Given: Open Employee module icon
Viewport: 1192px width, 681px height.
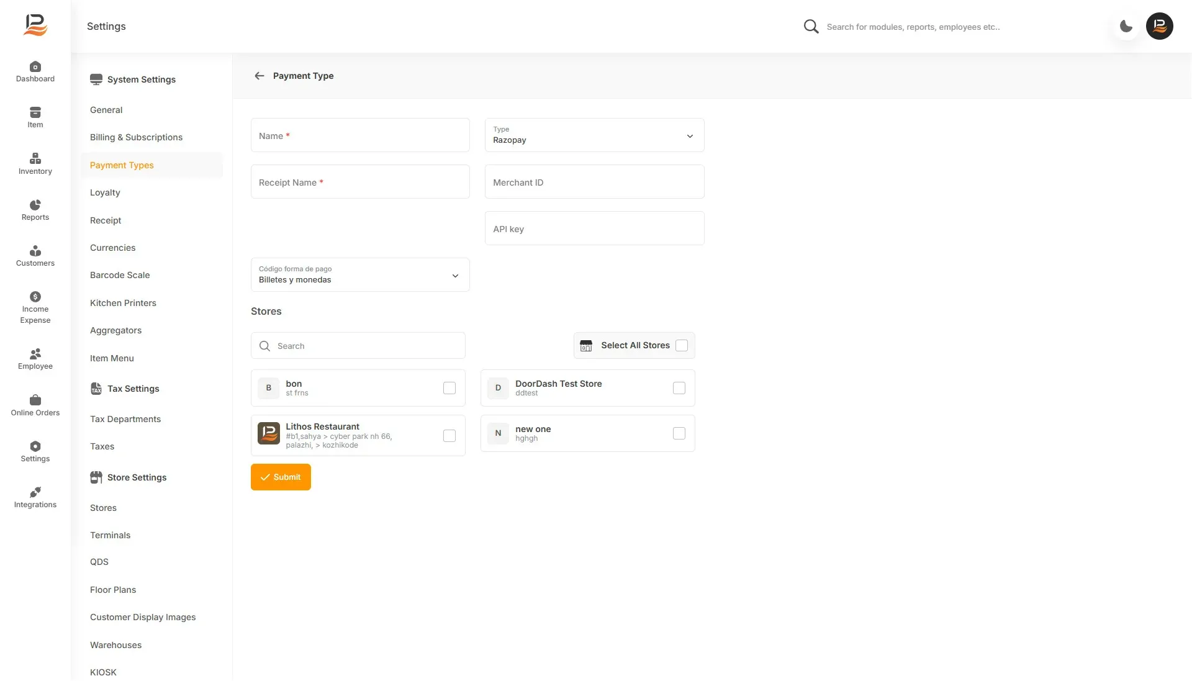Looking at the screenshot, I should pos(35,354).
